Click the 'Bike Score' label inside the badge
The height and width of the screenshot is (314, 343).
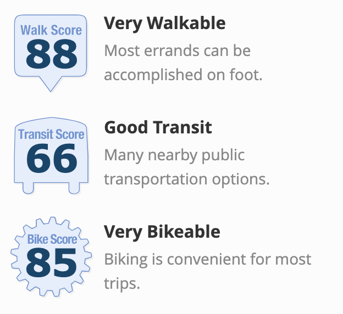tap(52, 239)
